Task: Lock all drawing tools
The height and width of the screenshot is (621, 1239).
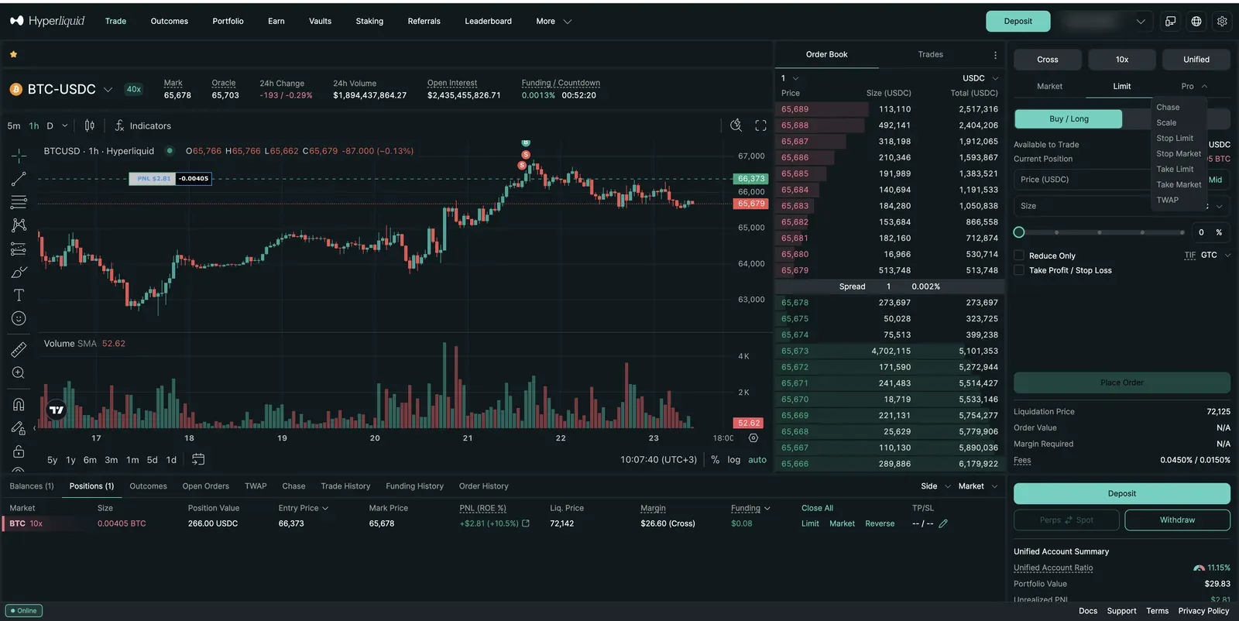Action: click(x=19, y=451)
